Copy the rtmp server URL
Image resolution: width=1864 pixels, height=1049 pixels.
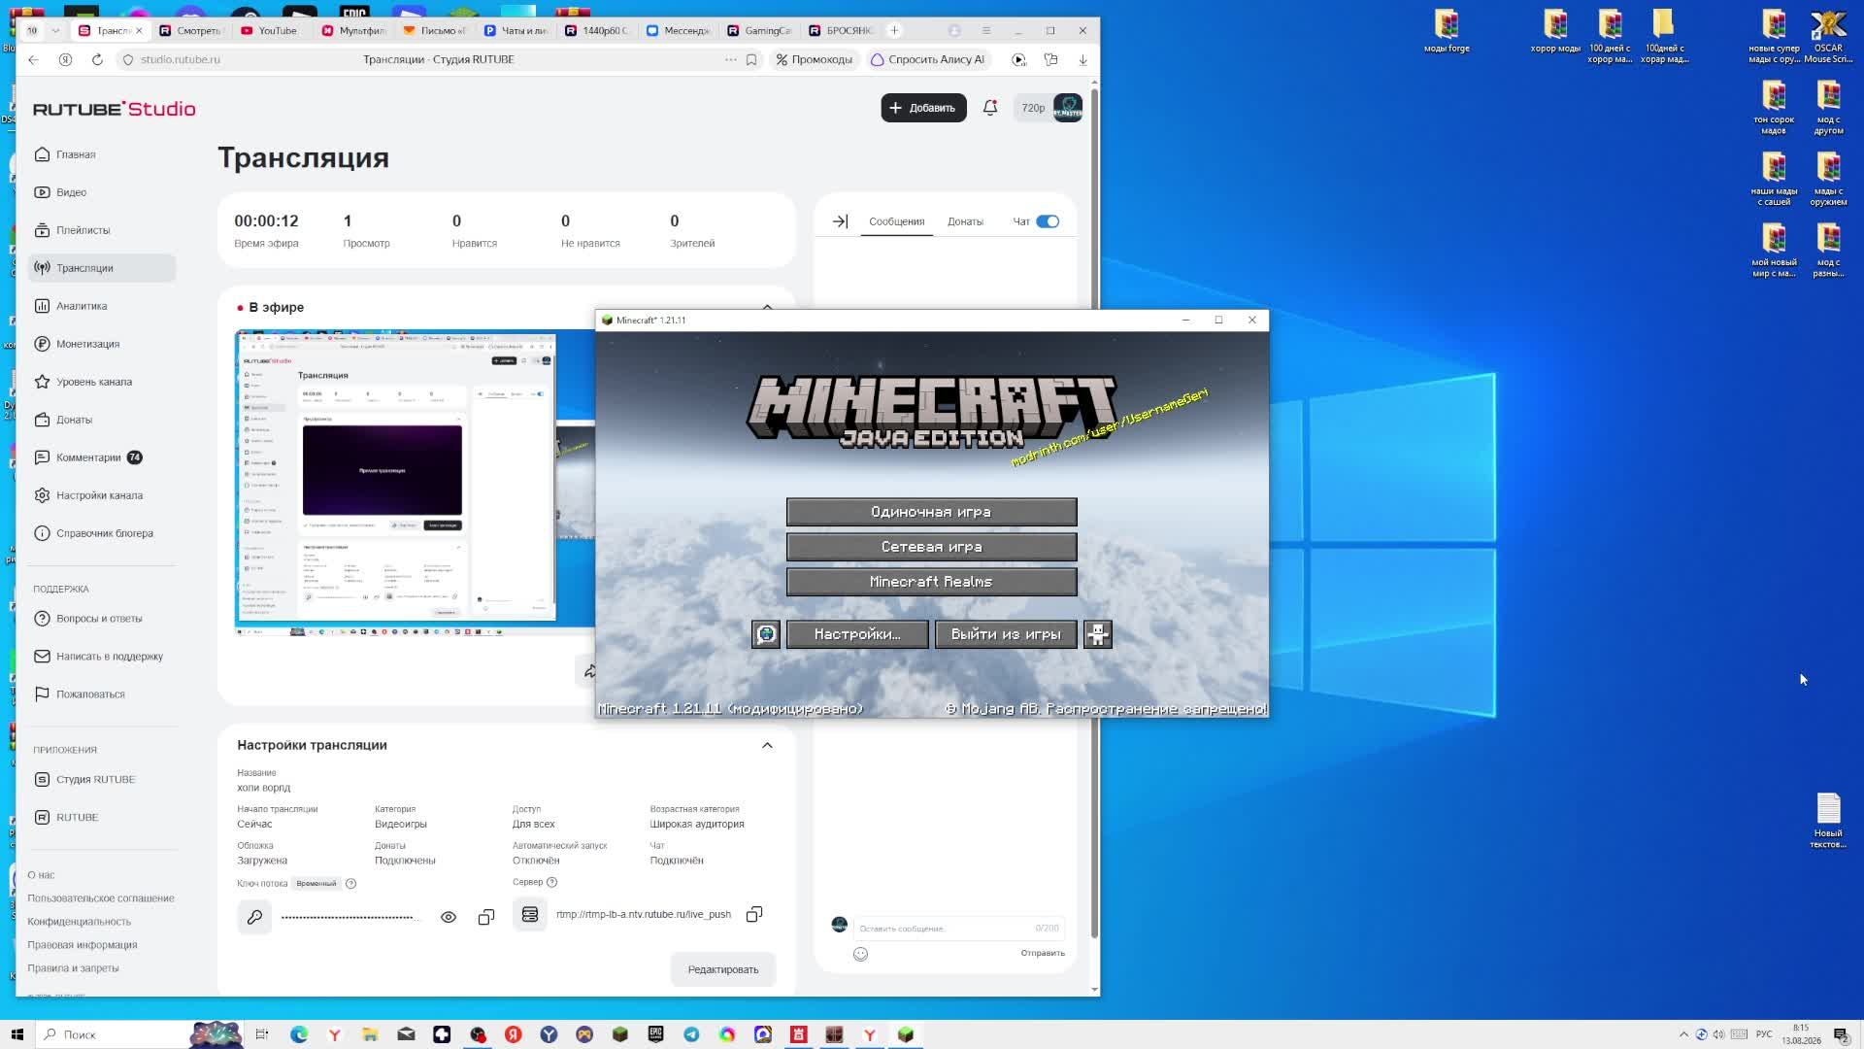pos(754,915)
